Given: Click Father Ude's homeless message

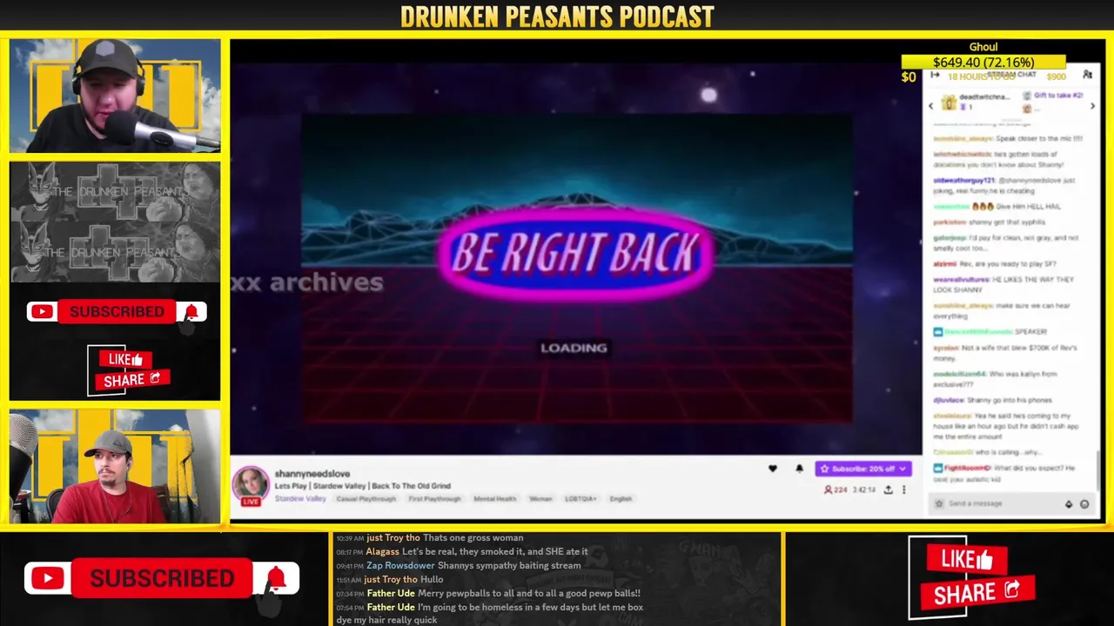Looking at the screenshot, I should [x=490, y=614].
